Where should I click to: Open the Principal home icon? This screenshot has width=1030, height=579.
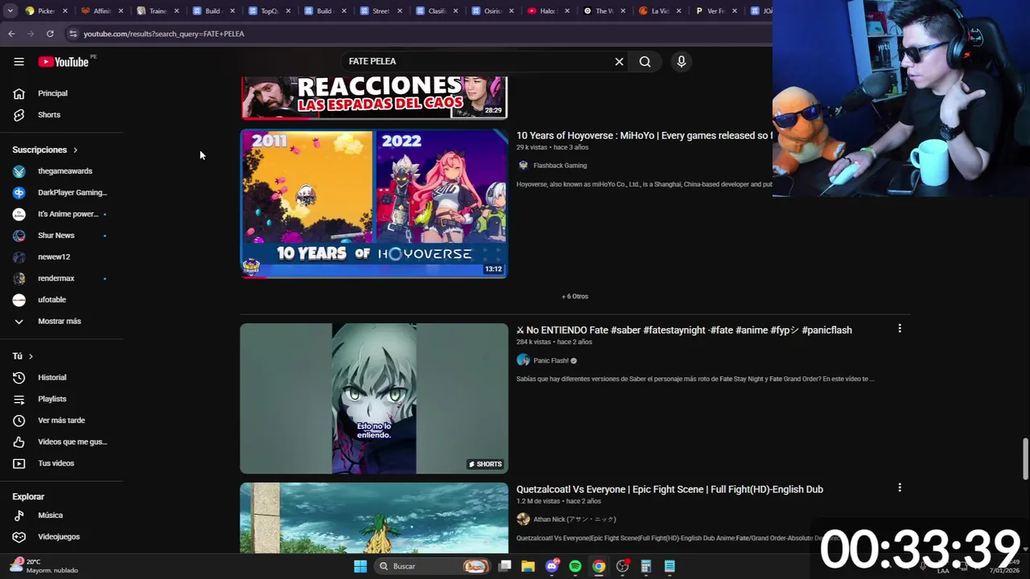click(x=19, y=93)
